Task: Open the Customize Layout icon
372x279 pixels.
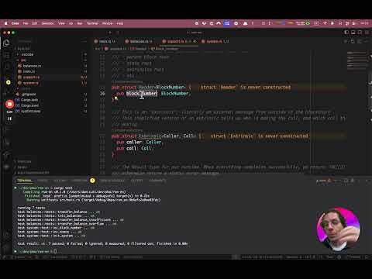Action: (367, 33)
